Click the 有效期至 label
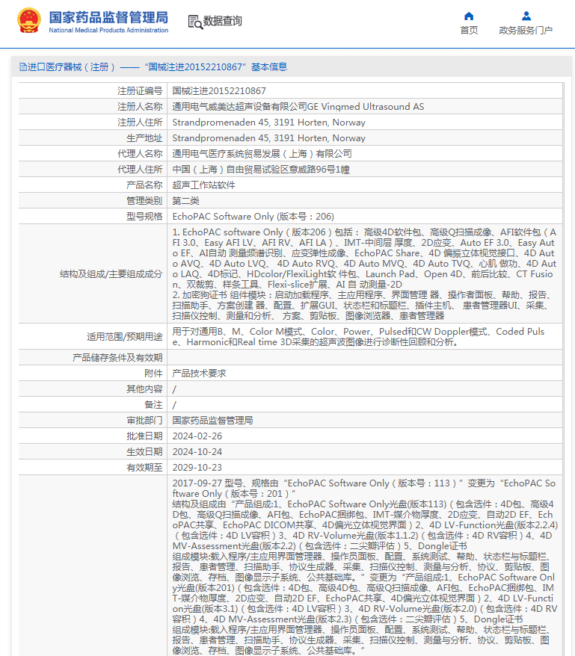 (x=144, y=467)
